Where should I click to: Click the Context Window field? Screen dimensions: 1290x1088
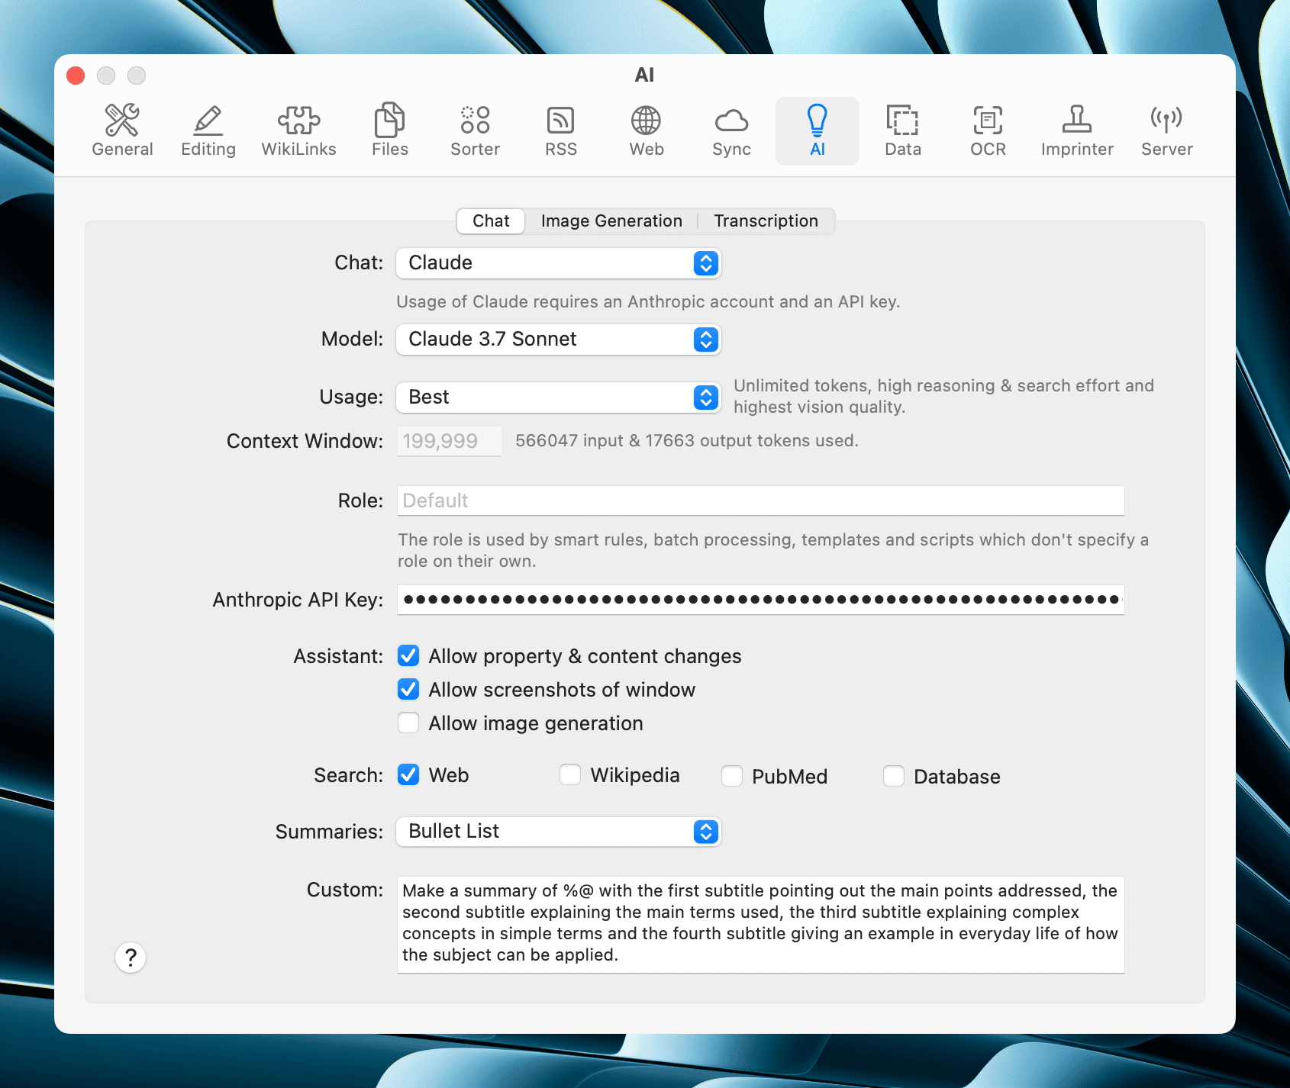pyautogui.click(x=449, y=441)
